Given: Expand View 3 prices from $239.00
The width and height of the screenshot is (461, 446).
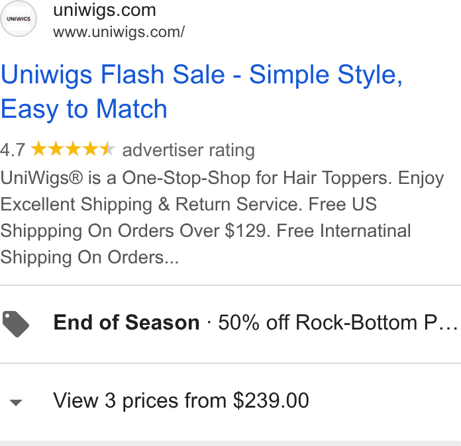Looking at the screenshot, I should (x=181, y=400).
